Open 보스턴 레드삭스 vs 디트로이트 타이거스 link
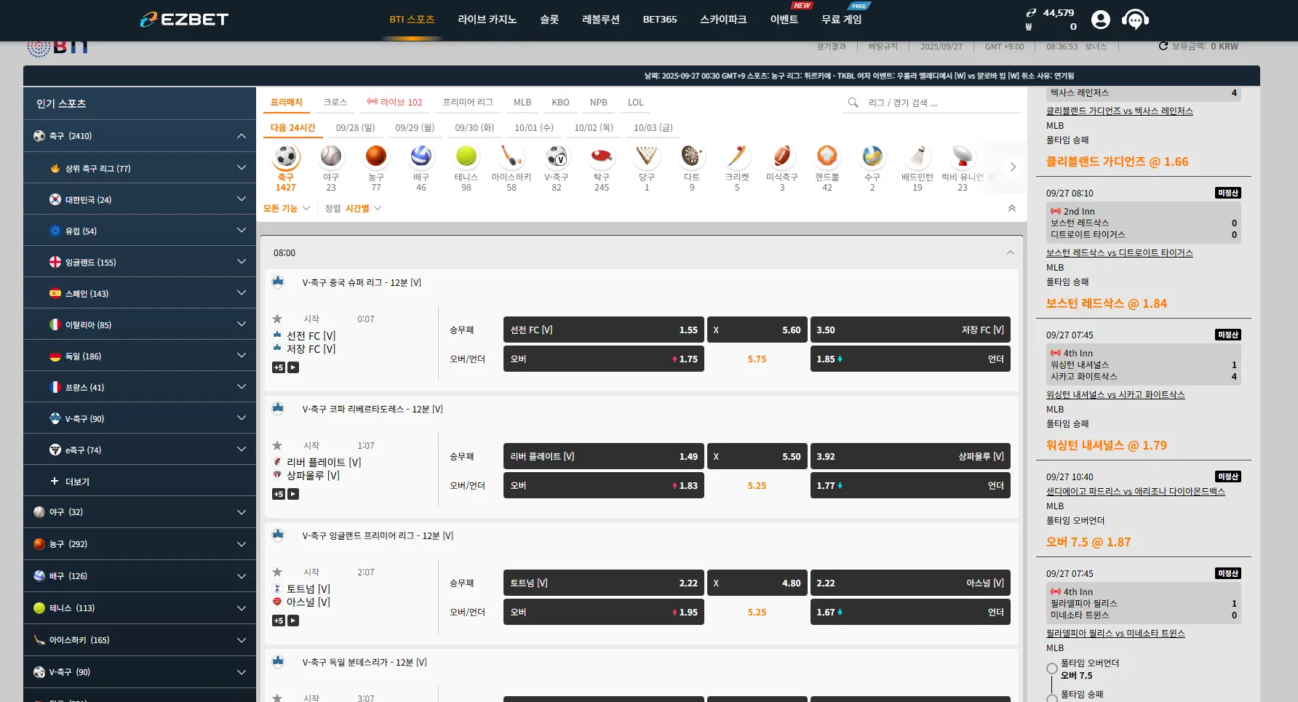The width and height of the screenshot is (1298, 702). [1119, 252]
